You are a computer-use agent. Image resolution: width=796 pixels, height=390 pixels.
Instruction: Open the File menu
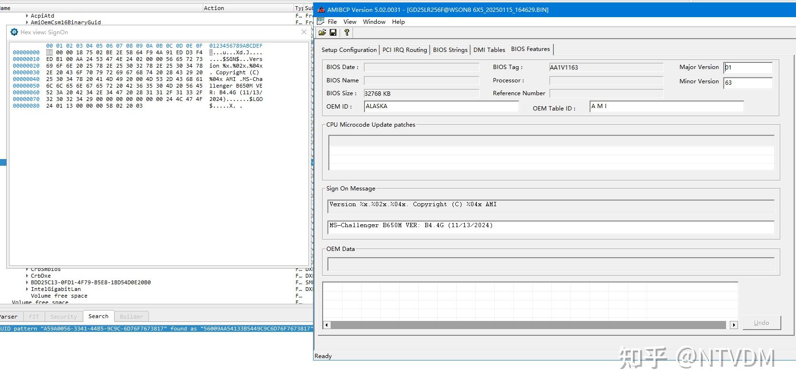click(332, 21)
